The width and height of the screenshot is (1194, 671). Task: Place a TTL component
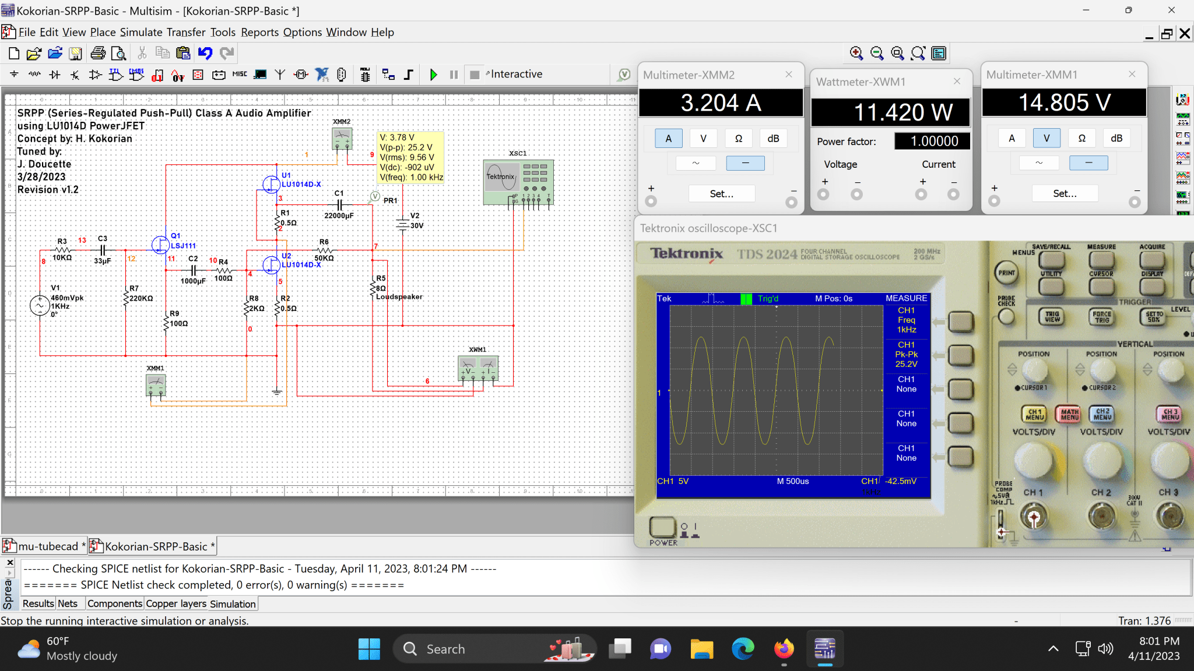pyautogui.click(x=116, y=75)
